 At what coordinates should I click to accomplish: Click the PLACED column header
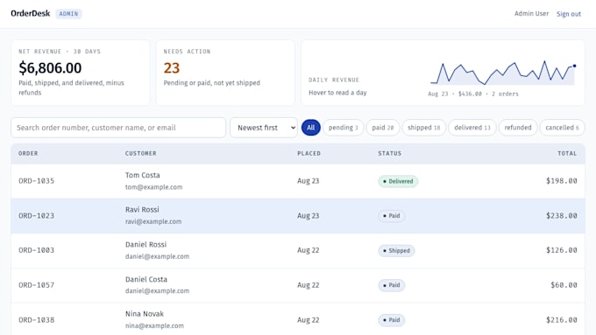[x=309, y=153]
